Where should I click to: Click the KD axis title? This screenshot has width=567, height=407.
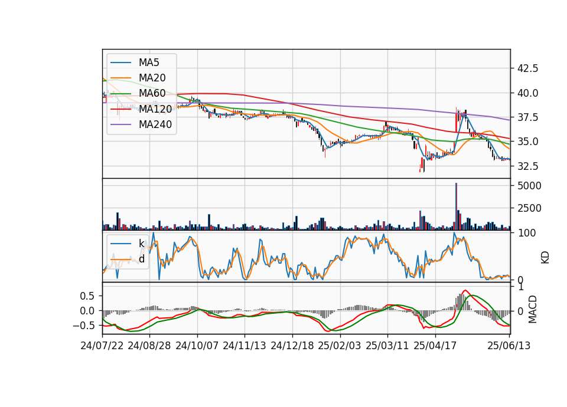click(545, 258)
